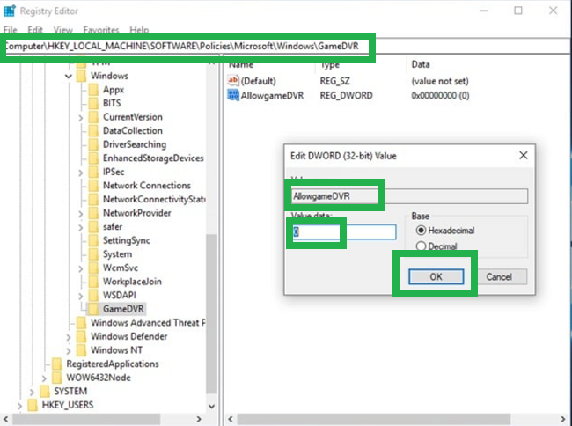
Task: Click the WOW6432Node folder icon
Action: tap(57, 378)
